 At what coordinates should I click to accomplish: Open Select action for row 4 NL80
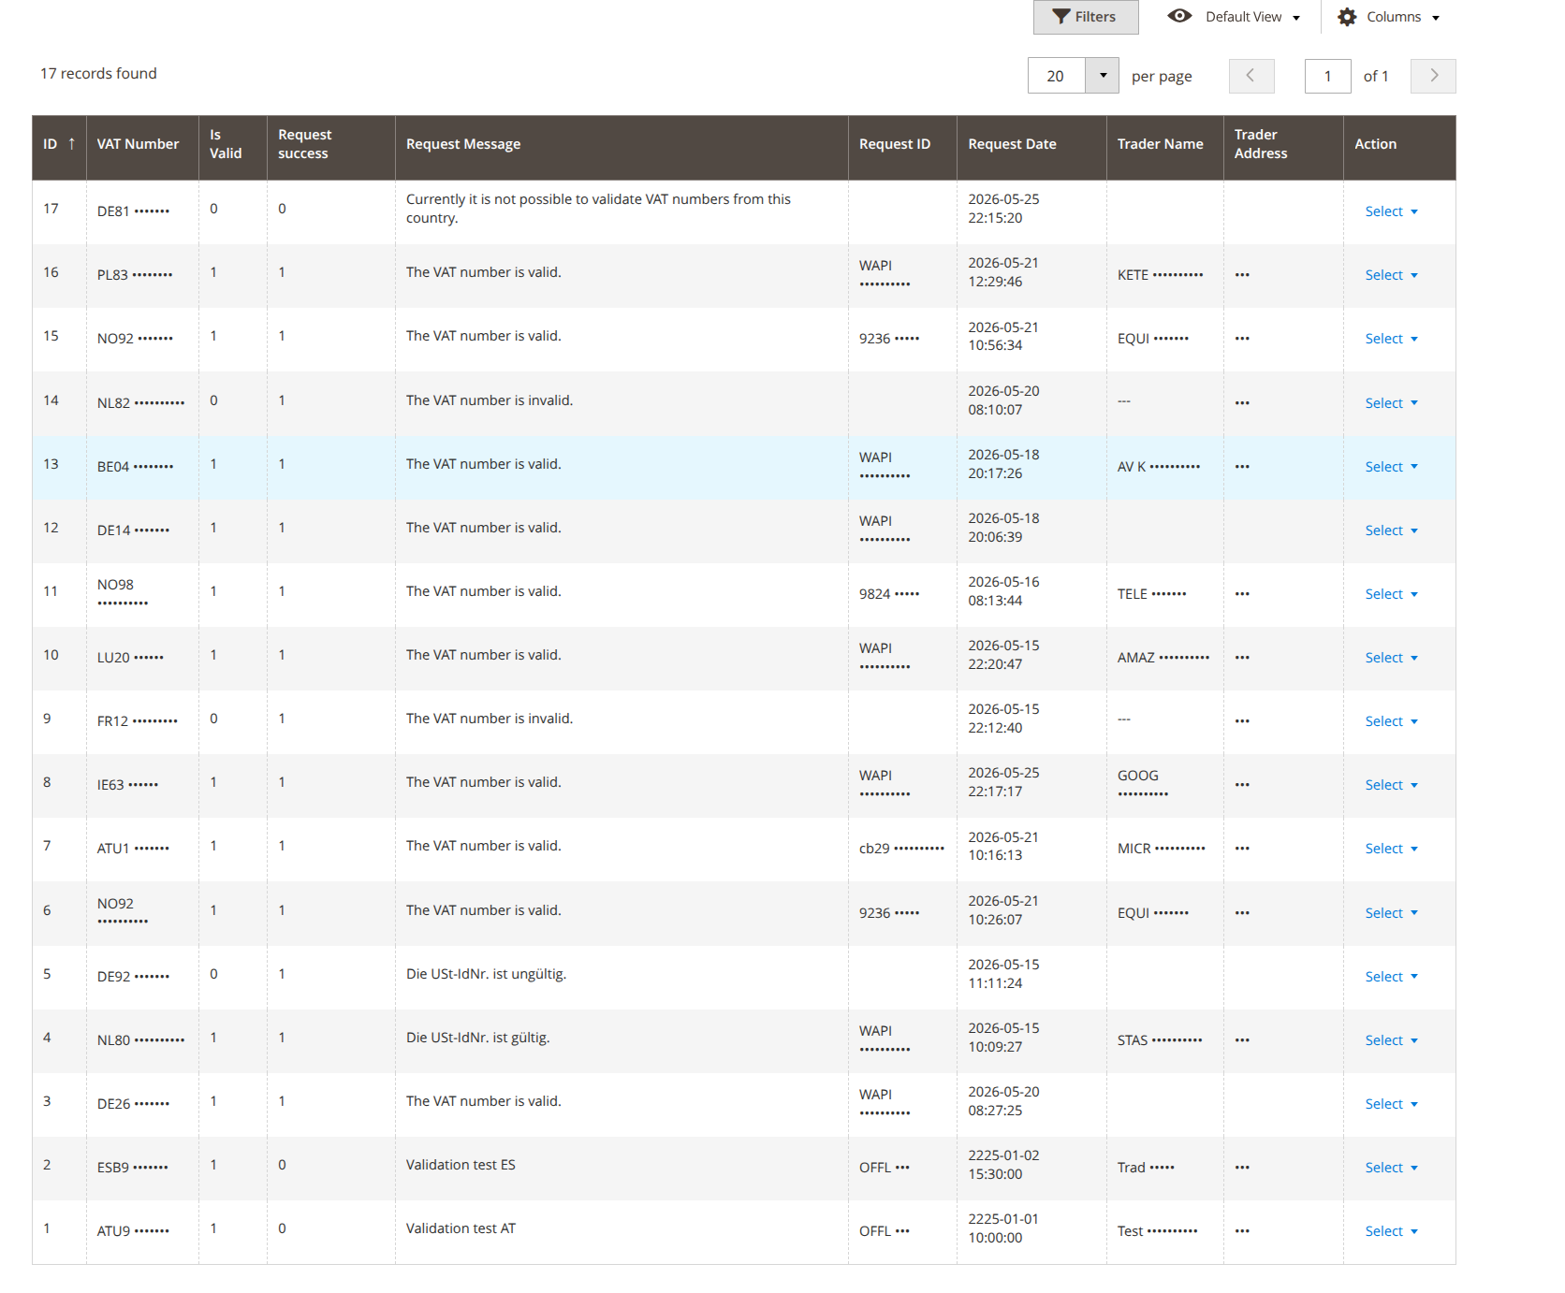[x=1391, y=1040]
